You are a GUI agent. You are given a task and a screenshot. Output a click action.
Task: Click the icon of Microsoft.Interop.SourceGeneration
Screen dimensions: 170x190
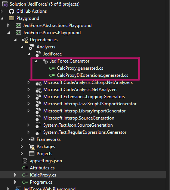(38, 118)
